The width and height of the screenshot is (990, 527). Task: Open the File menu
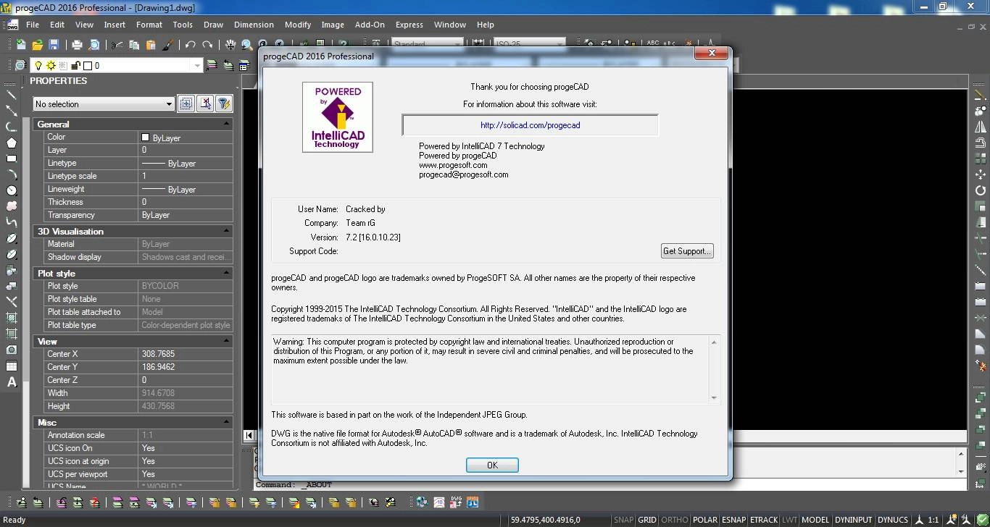point(33,25)
